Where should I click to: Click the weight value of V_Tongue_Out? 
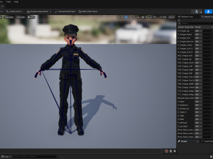pyautogui.click(x=198, y=38)
